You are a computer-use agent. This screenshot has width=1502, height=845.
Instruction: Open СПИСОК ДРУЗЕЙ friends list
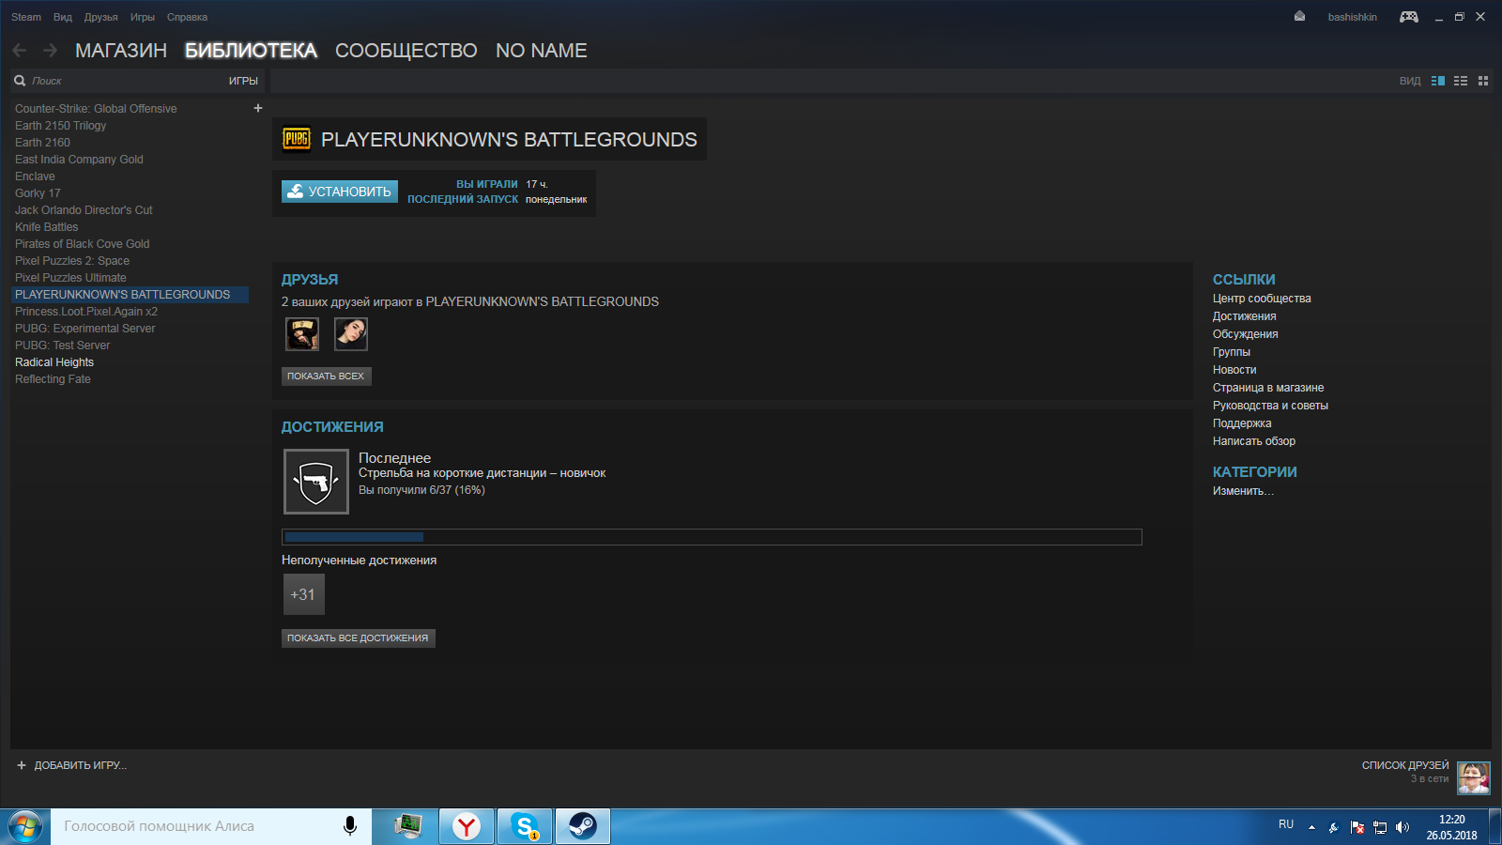pyautogui.click(x=1405, y=765)
